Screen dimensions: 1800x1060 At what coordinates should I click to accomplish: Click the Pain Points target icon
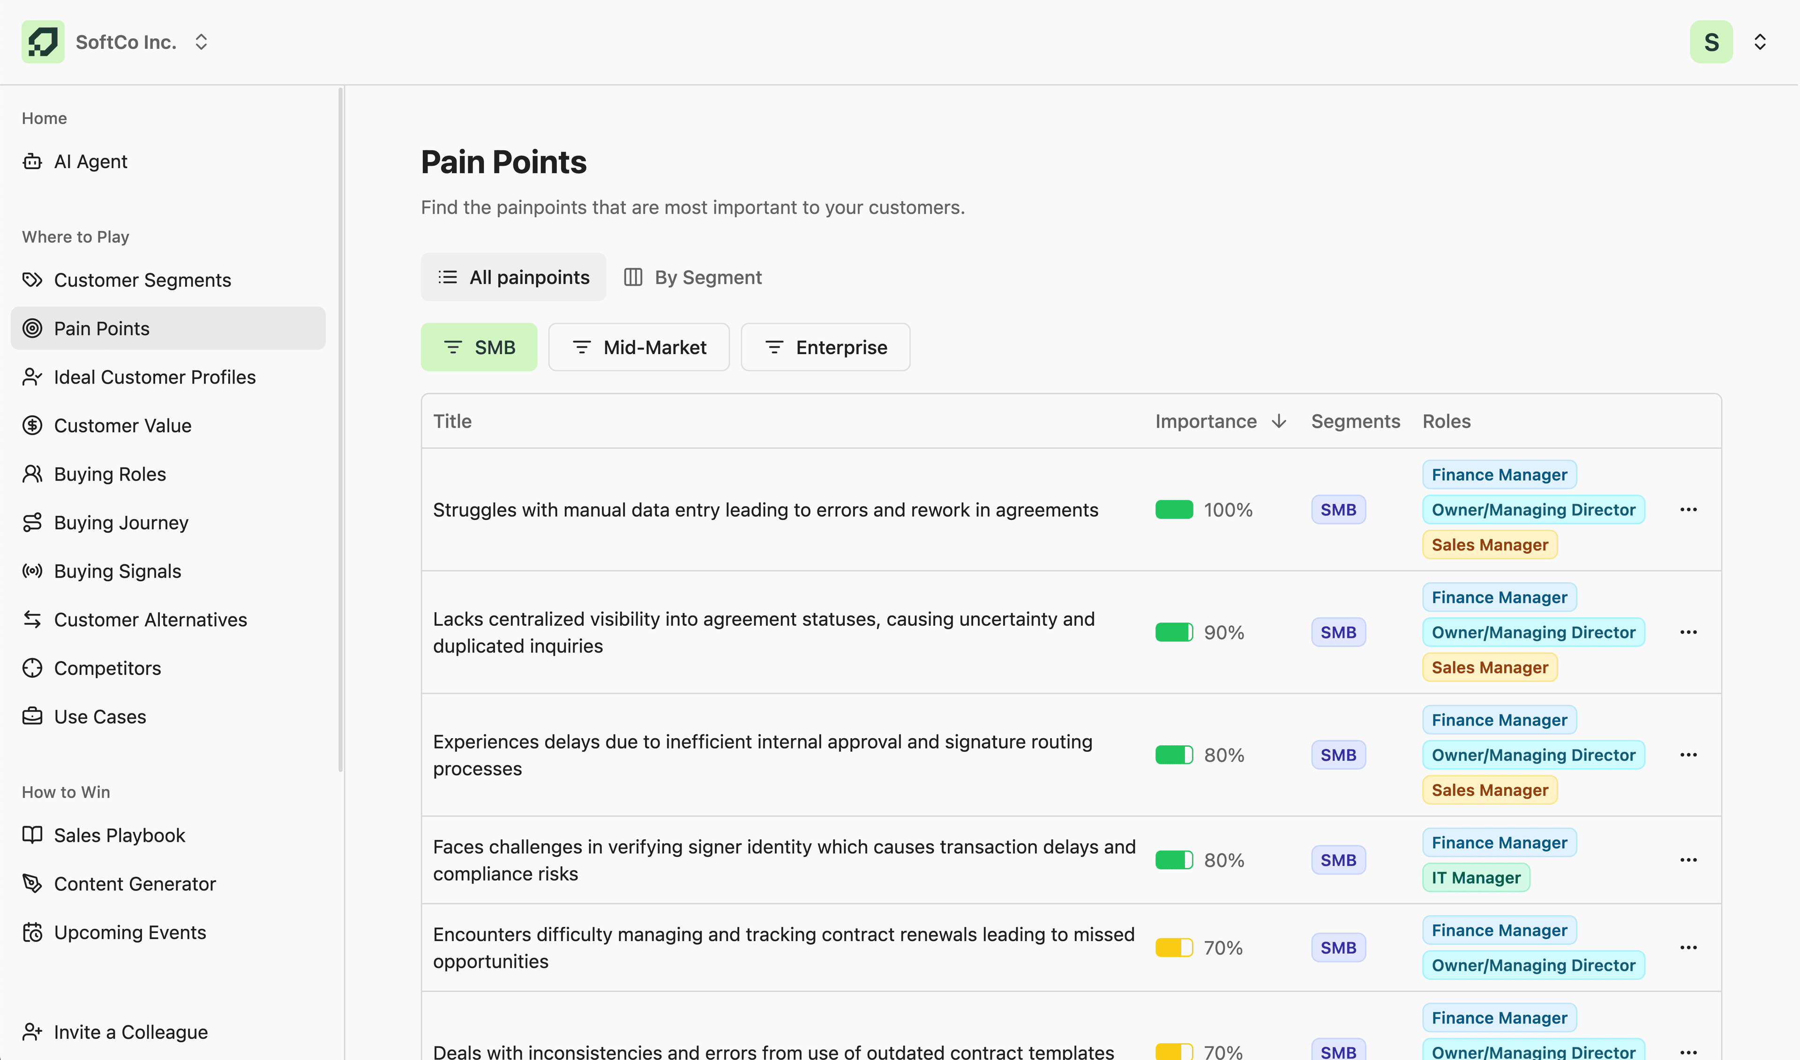pyautogui.click(x=32, y=328)
